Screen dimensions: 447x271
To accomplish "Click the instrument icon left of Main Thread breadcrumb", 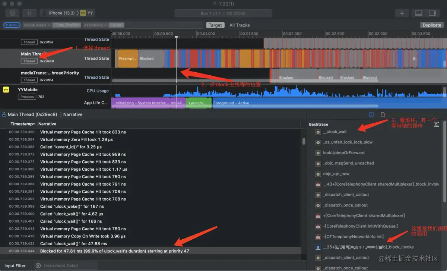I will click(x=4, y=114).
